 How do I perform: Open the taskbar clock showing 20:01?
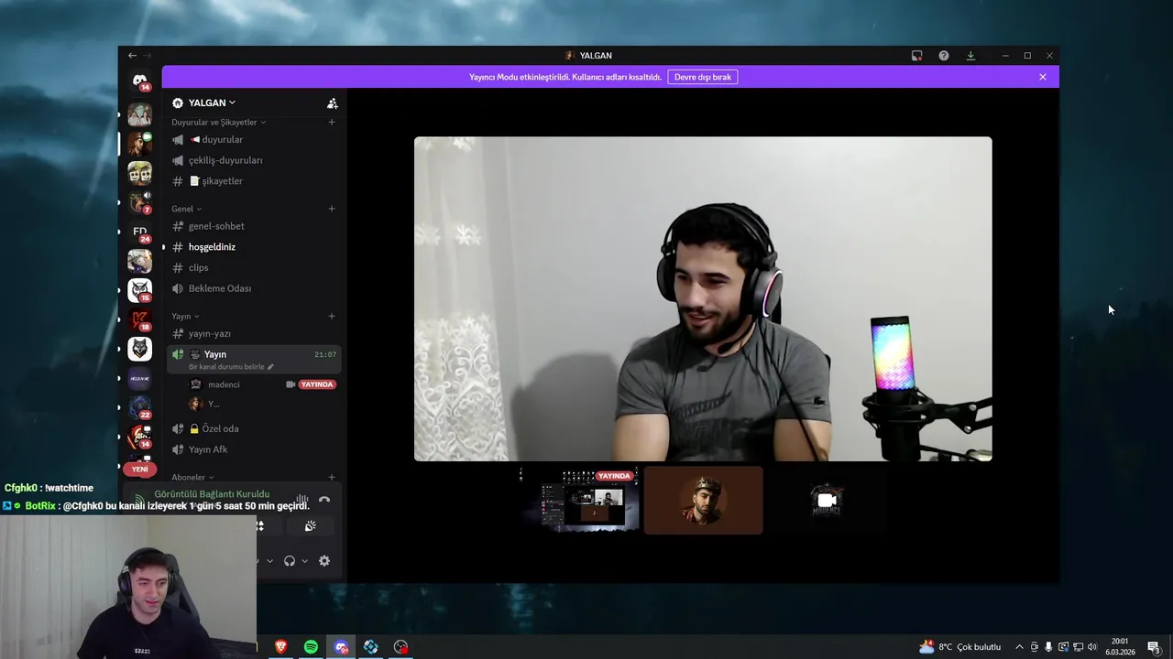[1120, 647]
